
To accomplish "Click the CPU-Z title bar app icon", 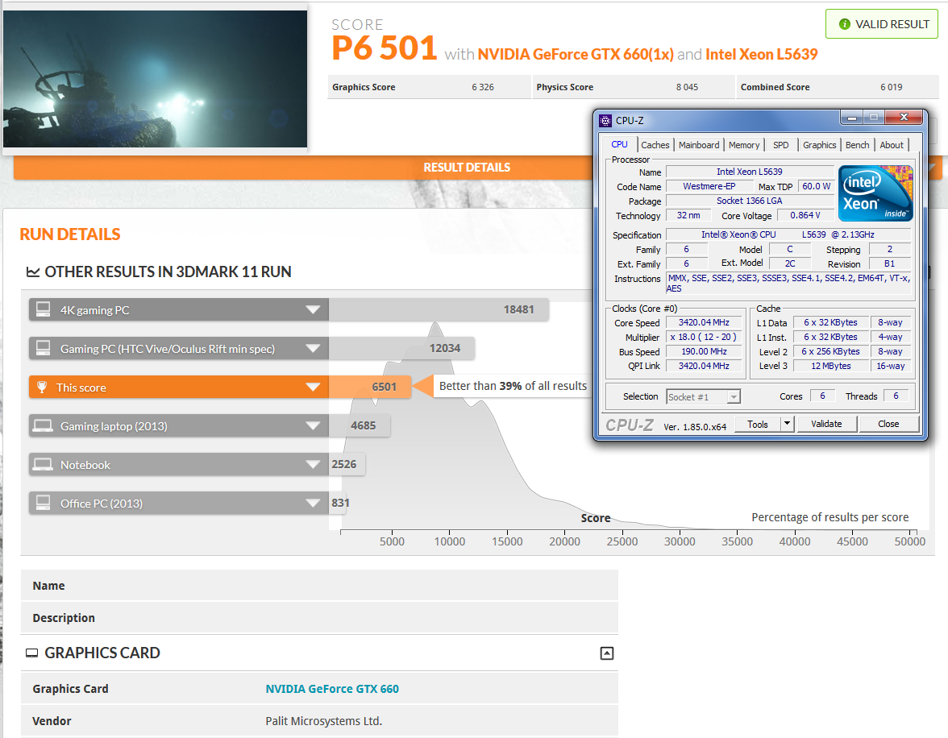I will [x=605, y=121].
